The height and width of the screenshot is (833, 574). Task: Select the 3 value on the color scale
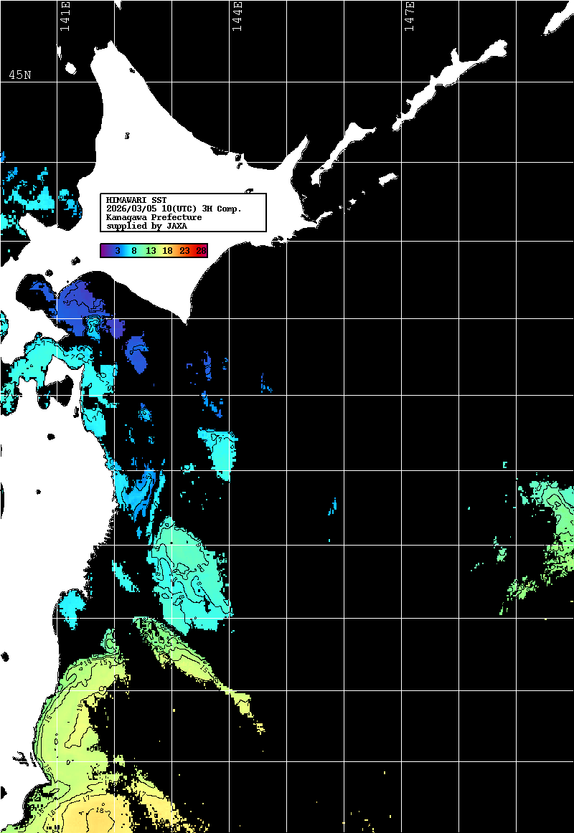click(117, 250)
